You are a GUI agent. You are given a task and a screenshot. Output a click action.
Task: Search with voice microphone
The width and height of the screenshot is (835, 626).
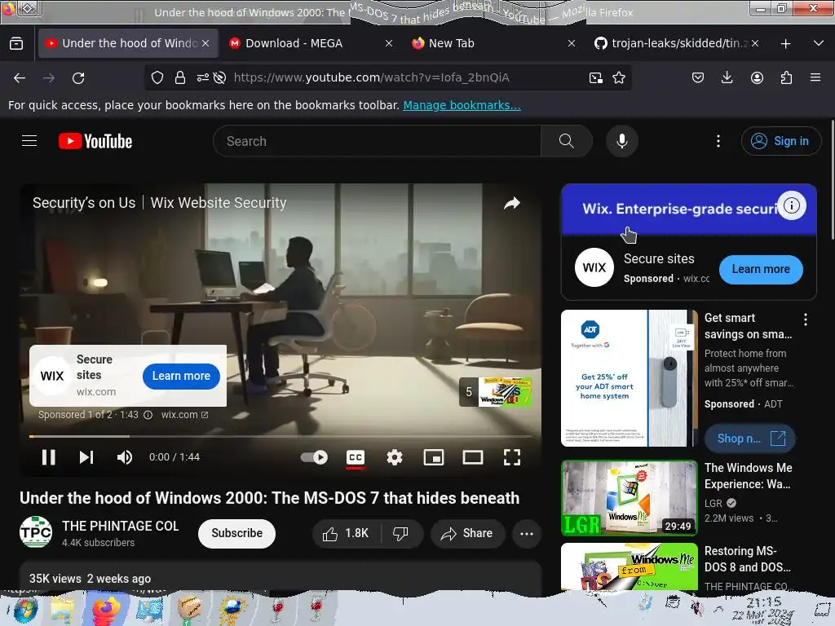[x=622, y=141]
